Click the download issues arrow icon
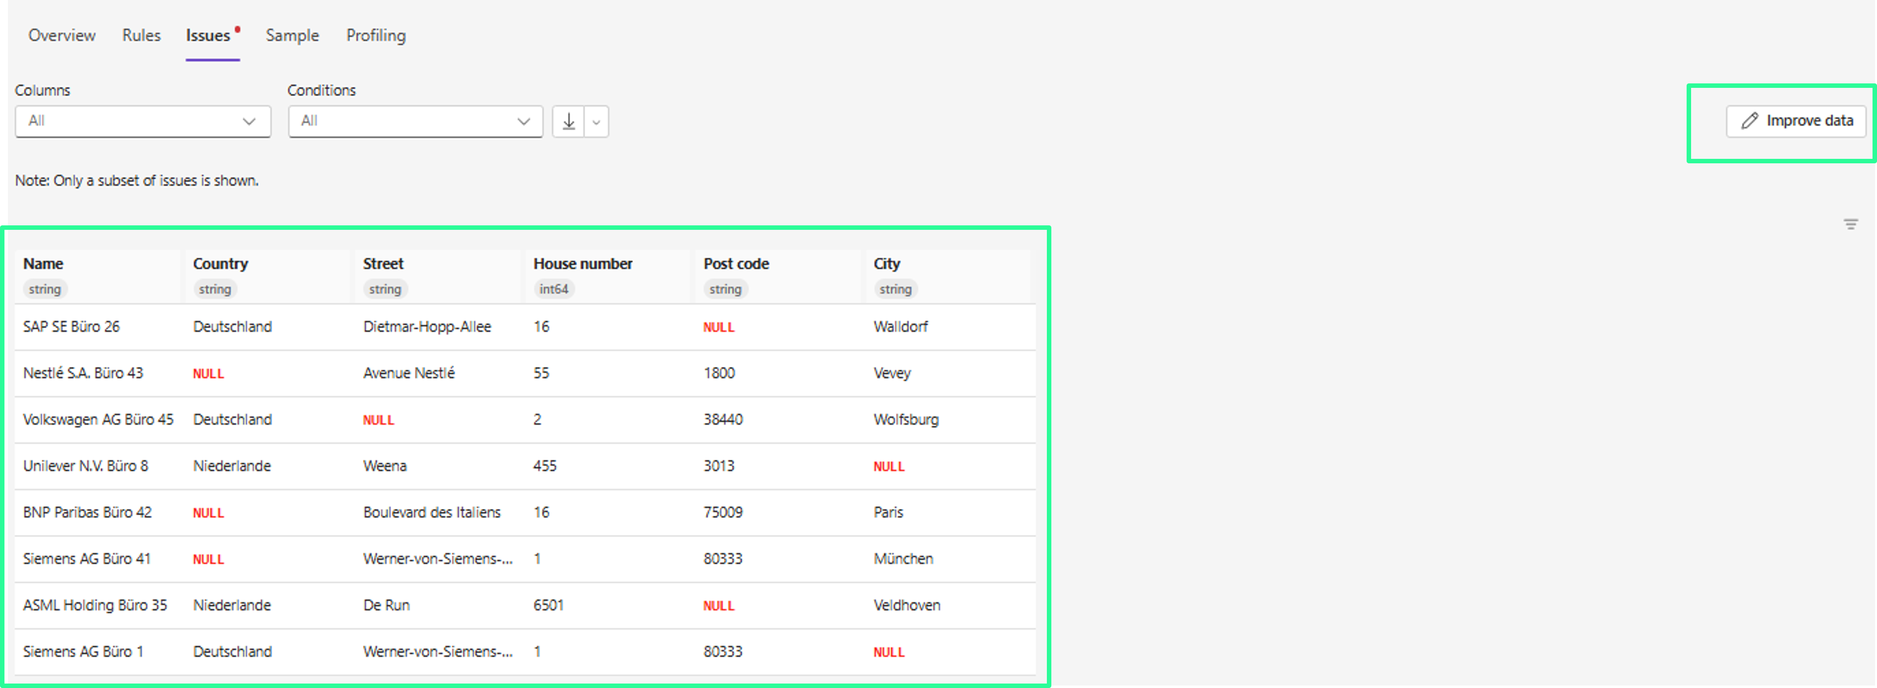The width and height of the screenshot is (1877, 688). pyautogui.click(x=568, y=122)
